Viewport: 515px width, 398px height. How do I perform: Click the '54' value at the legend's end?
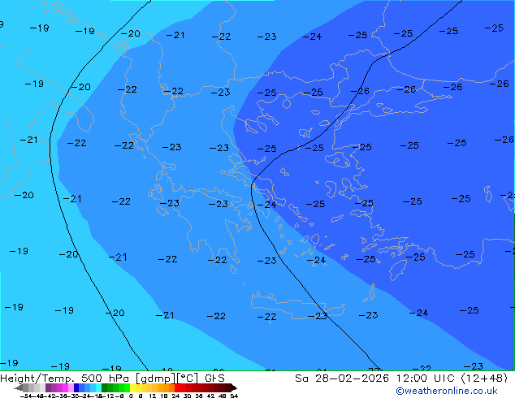tap(234, 396)
